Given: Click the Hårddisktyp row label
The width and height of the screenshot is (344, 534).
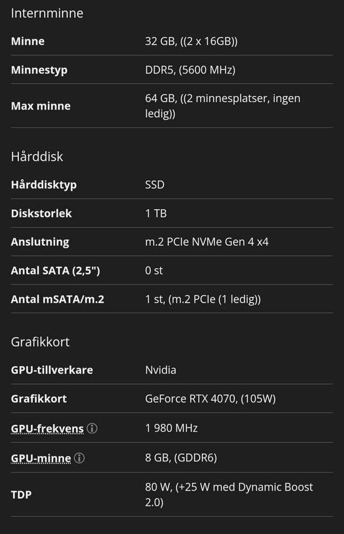Looking at the screenshot, I should click(x=44, y=185).
